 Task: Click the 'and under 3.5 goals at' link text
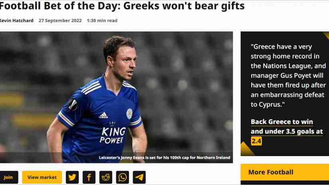(287, 131)
